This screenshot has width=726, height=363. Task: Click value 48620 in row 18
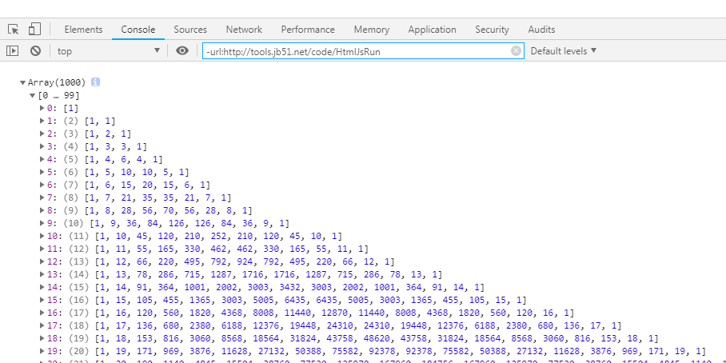click(378, 338)
